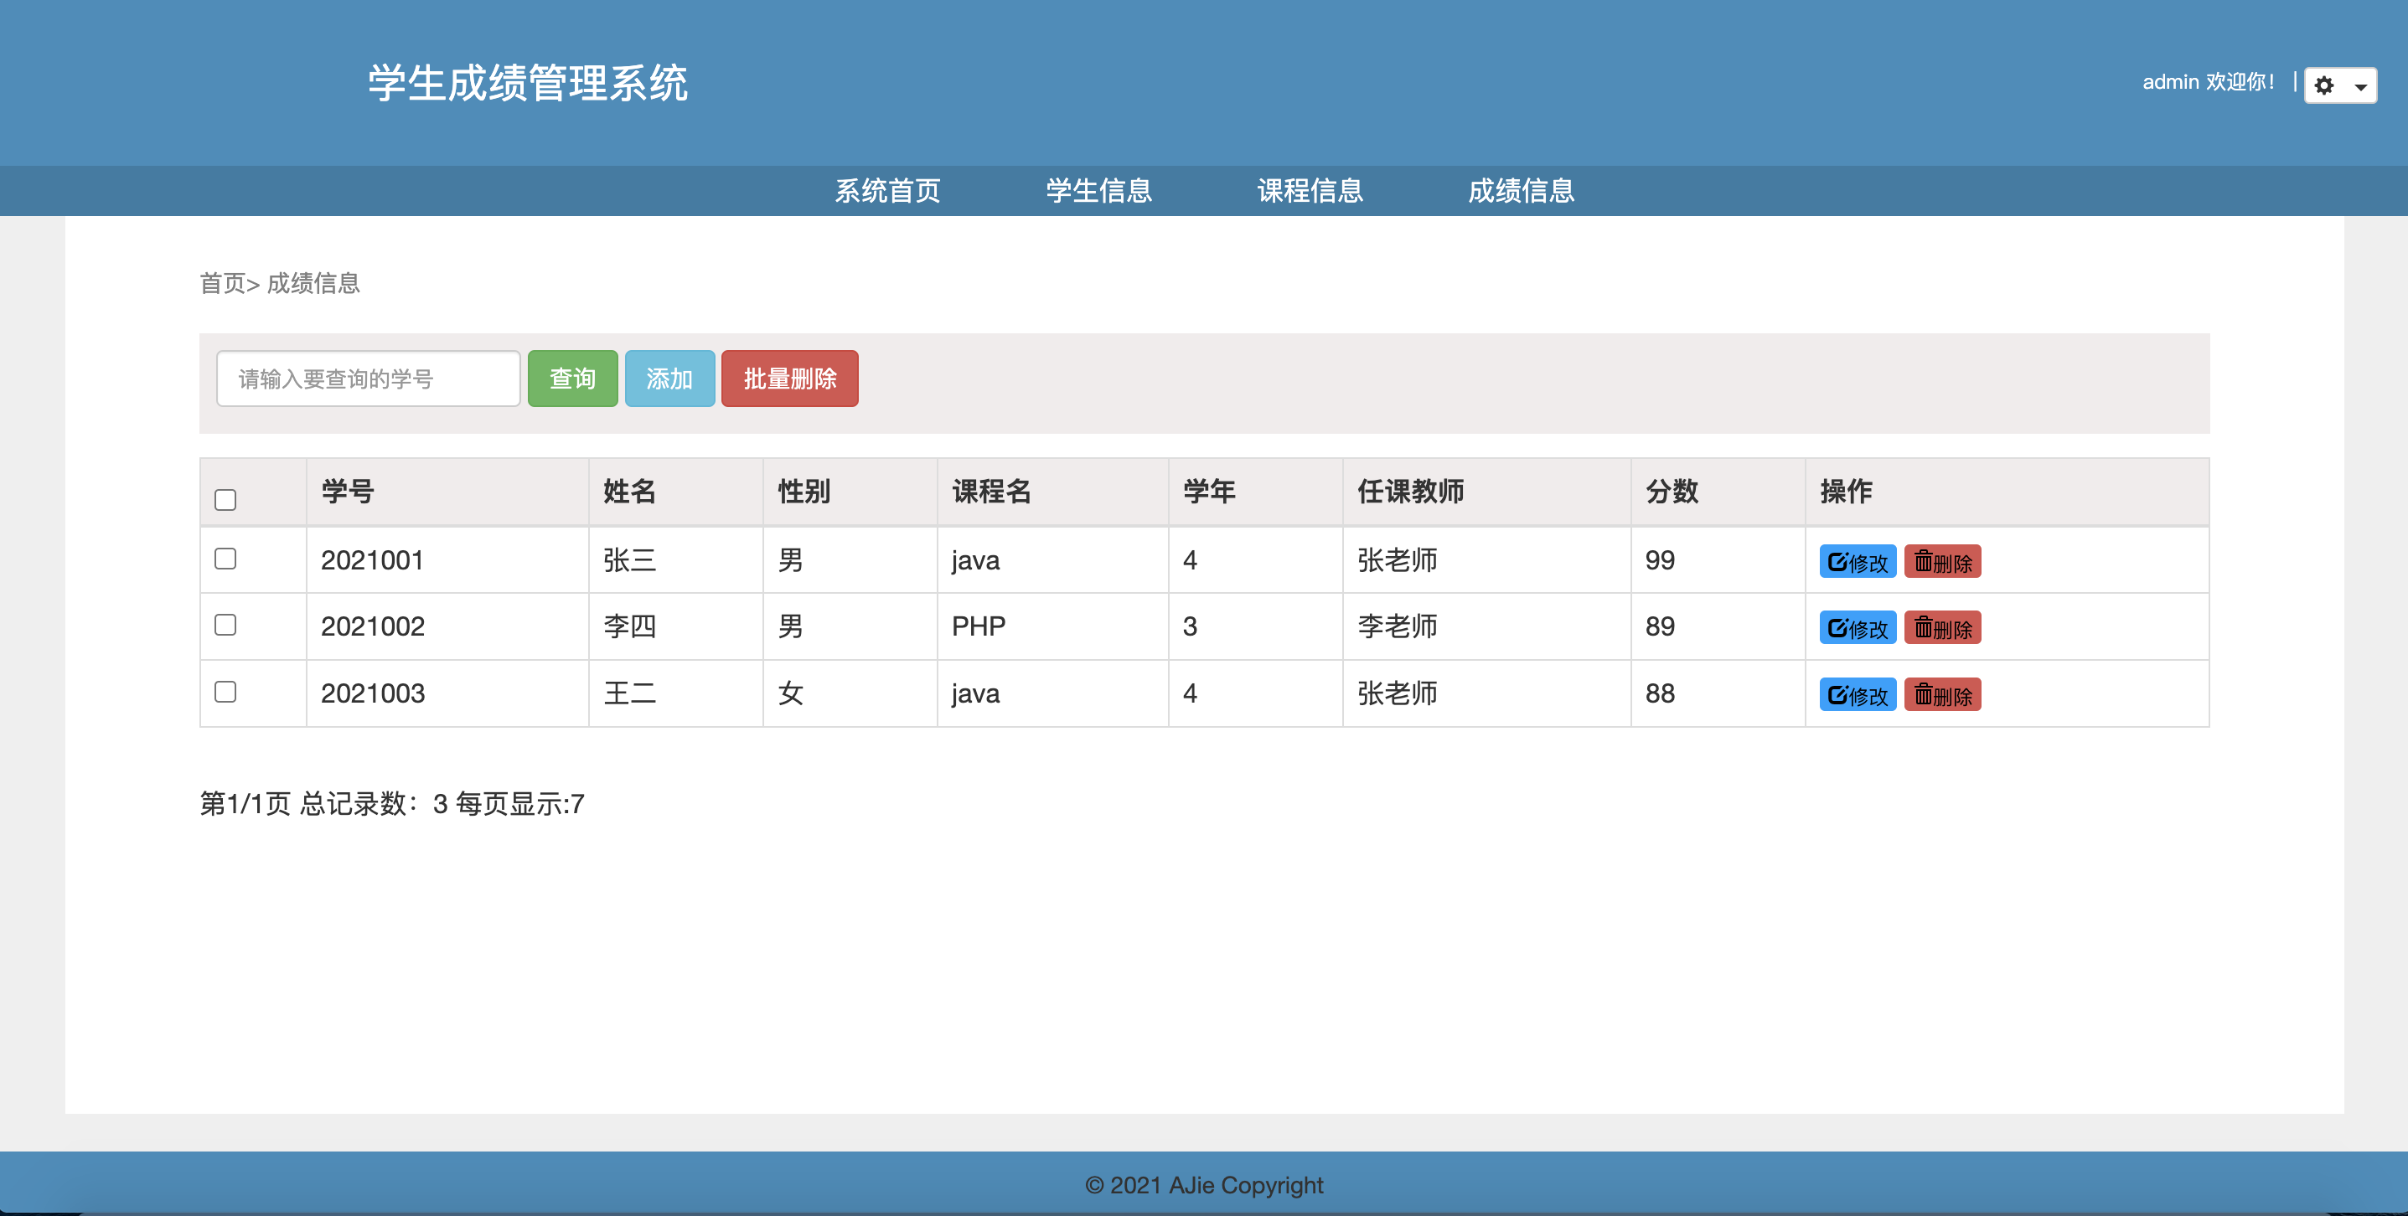Click the student ID search input field

click(x=369, y=379)
